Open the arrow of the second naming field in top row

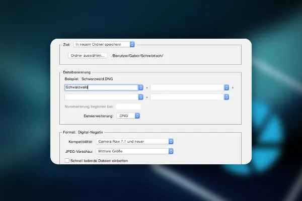click(226, 87)
